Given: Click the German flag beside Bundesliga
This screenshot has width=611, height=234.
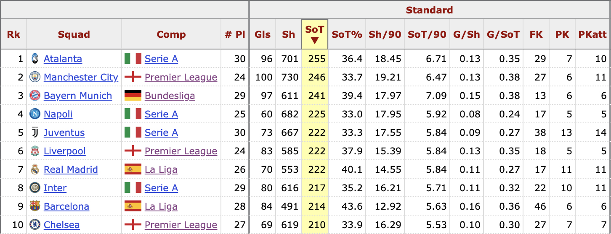Looking at the screenshot, I should (x=133, y=96).
